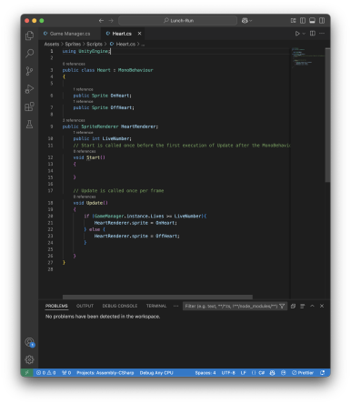351x404 pixels.
Task: Open the Testing flask view
Action: coord(29,124)
